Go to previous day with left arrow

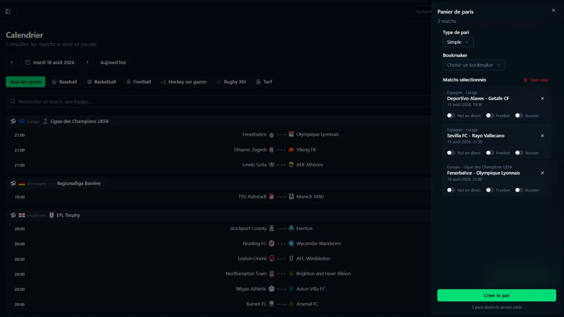pos(12,63)
